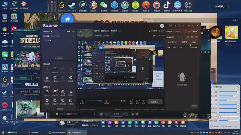This screenshot has height=135, width=241.
Task: Pop out the 弹幕助手 panel icon
Action: point(196,37)
